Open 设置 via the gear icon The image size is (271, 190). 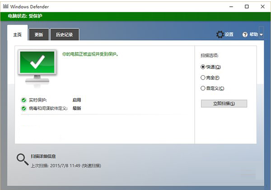pos(220,35)
